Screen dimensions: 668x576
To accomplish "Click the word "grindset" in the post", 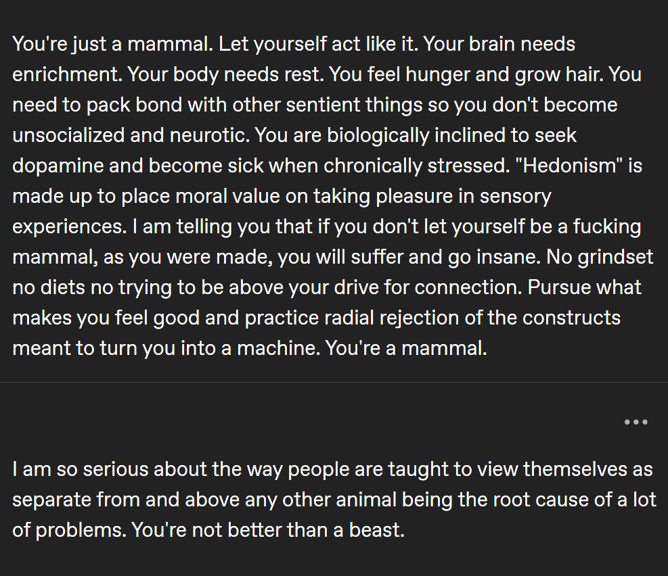I will (x=615, y=258).
